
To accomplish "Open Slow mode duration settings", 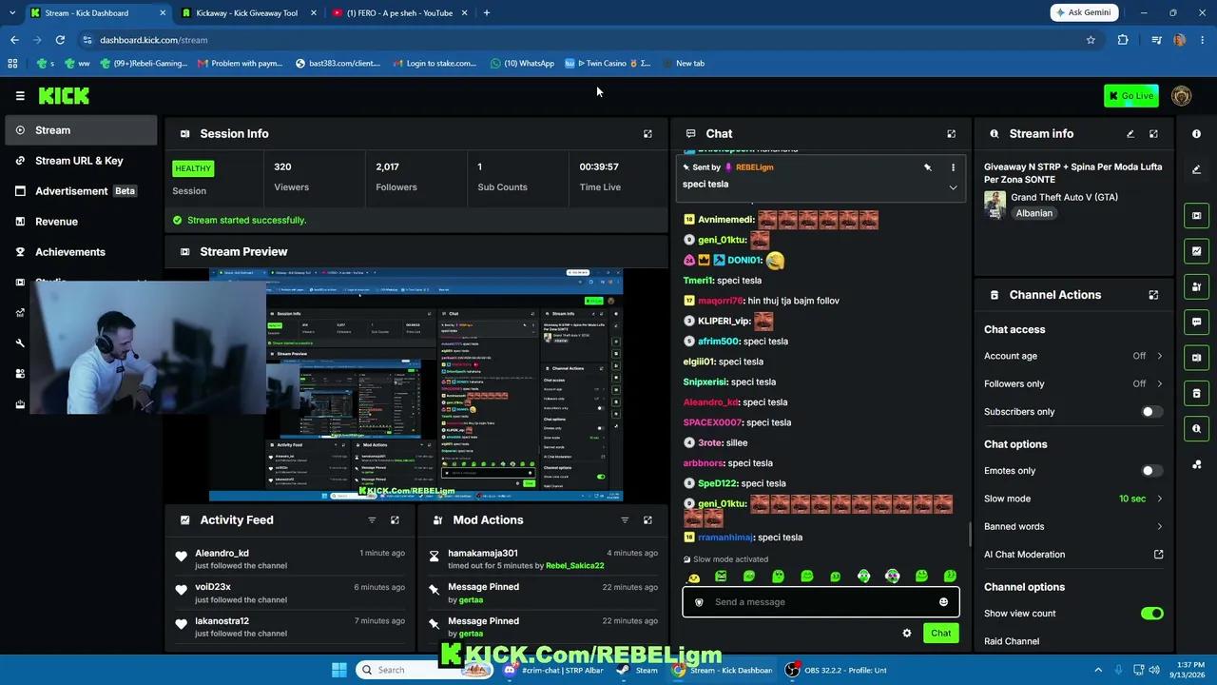I will (1073, 499).
